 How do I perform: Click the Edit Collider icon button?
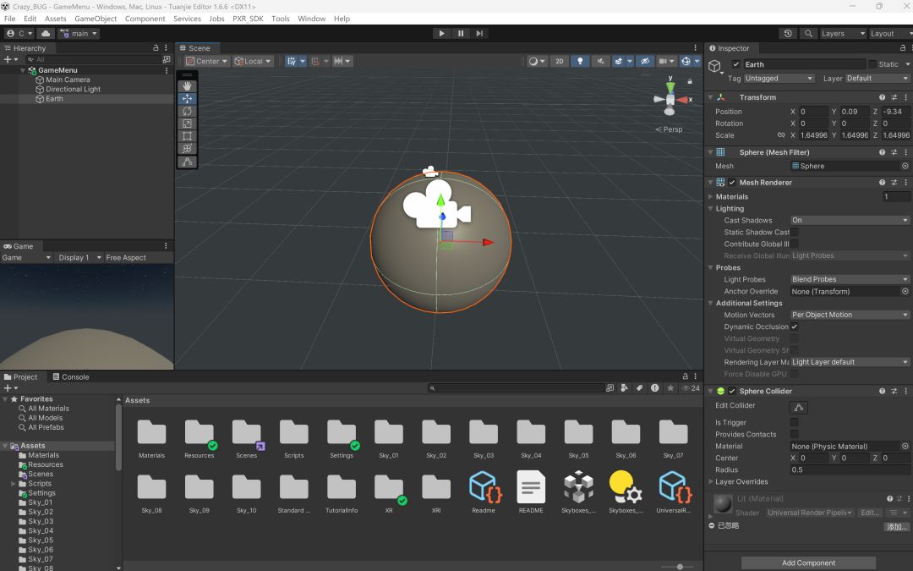[x=798, y=408]
